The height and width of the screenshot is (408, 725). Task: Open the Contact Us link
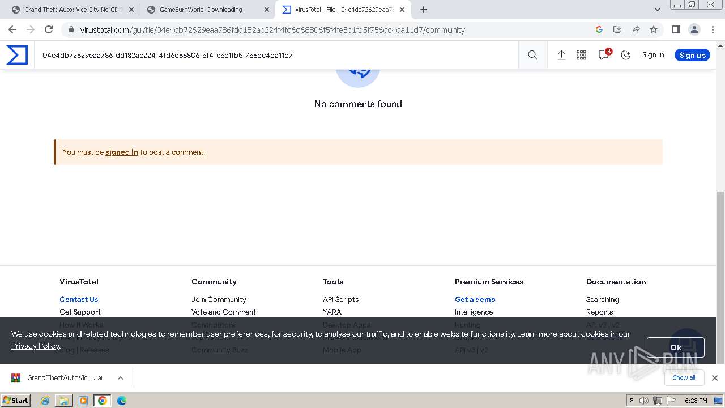point(79,299)
